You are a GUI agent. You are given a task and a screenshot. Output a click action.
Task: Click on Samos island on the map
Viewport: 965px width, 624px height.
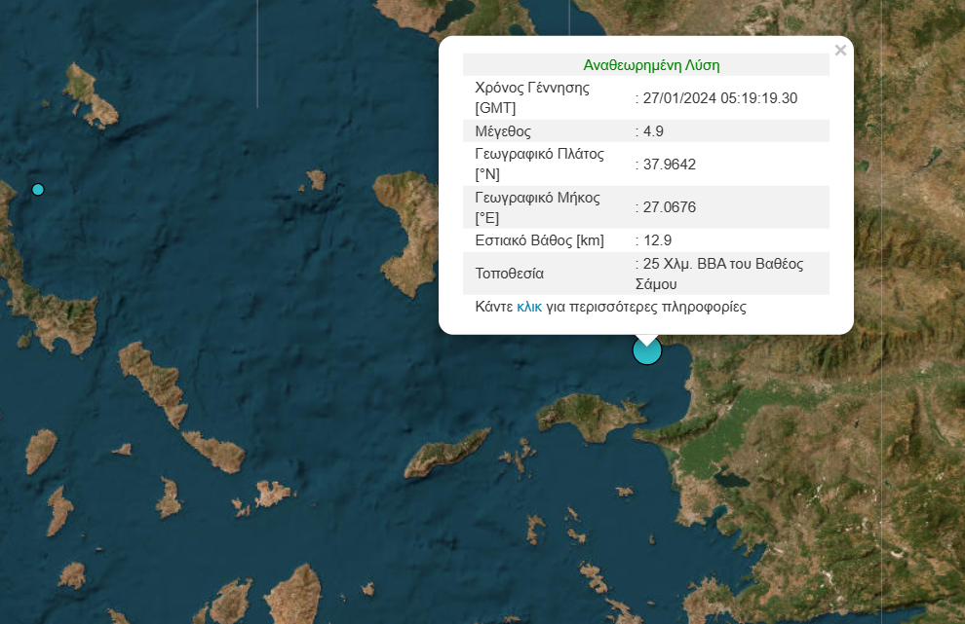(x=585, y=412)
